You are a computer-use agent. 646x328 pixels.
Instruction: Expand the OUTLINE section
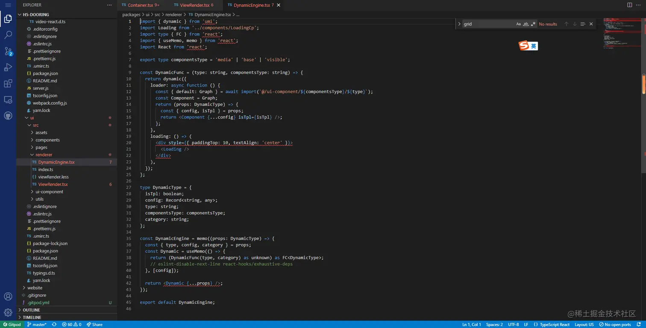(x=67, y=310)
